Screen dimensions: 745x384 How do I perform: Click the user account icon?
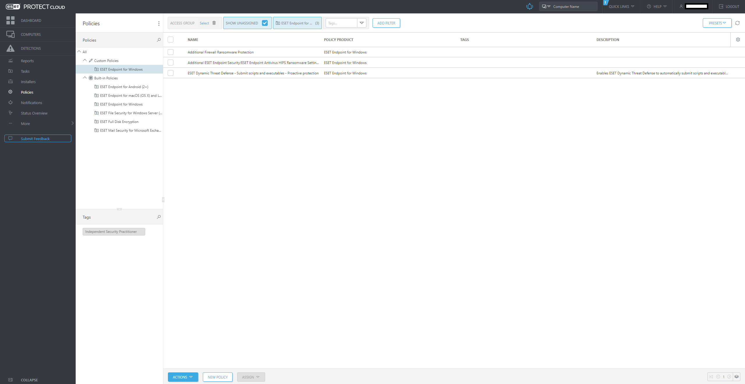pyautogui.click(x=681, y=6)
